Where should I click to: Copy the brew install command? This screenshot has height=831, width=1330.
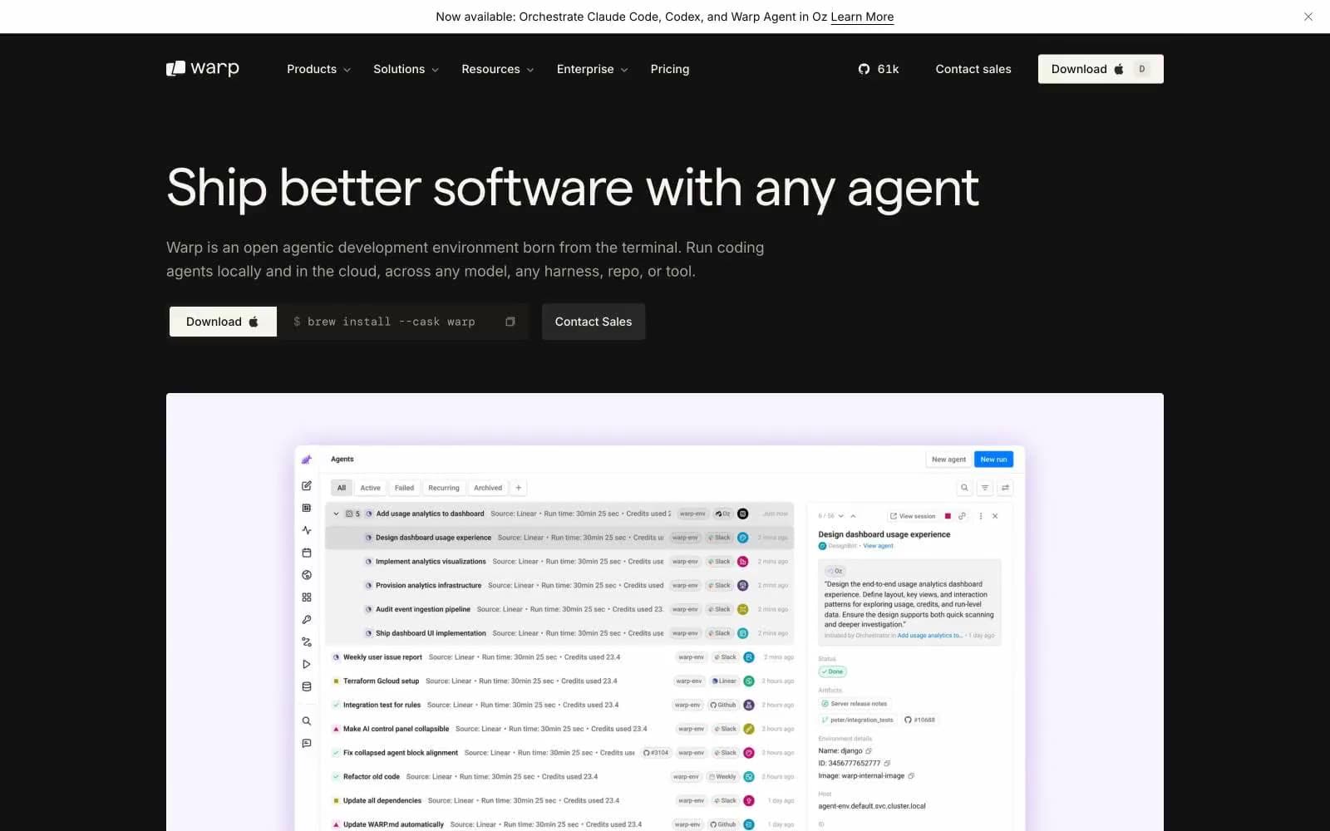point(510,322)
